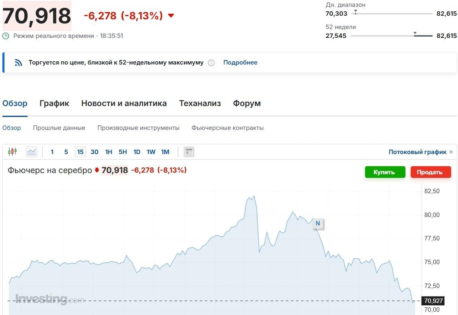The width and height of the screenshot is (458, 315).
Task: Select the 1D timeframe
Action: [x=137, y=152]
